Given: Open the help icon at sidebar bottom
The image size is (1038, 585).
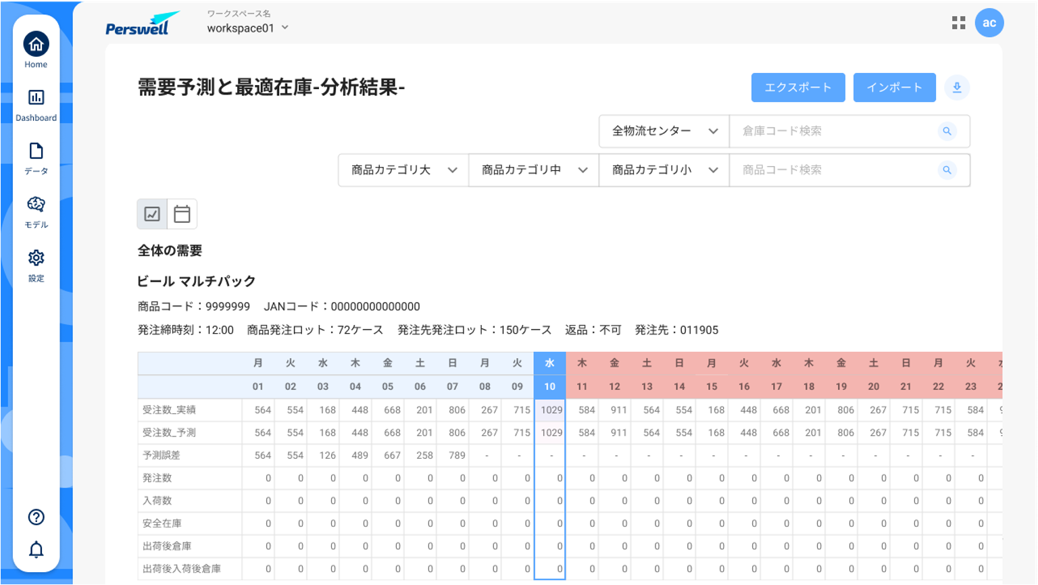Looking at the screenshot, I should coord(36,517).
